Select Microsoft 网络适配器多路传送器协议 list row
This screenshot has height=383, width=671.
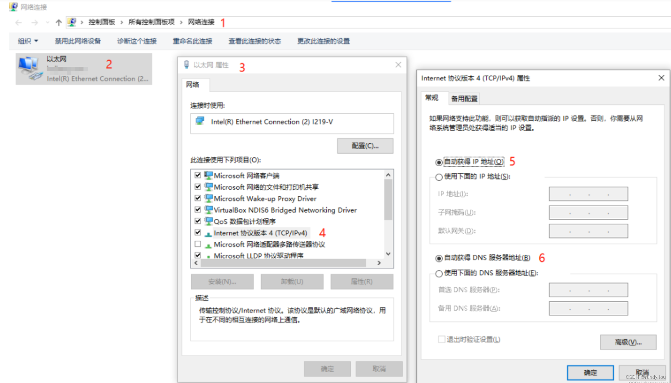pyautogui.click(x=270, y=244)
